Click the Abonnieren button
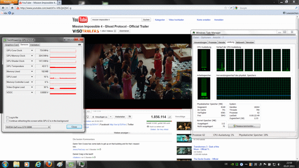Viewport: 299px width, 168px height. click(124, 31)
